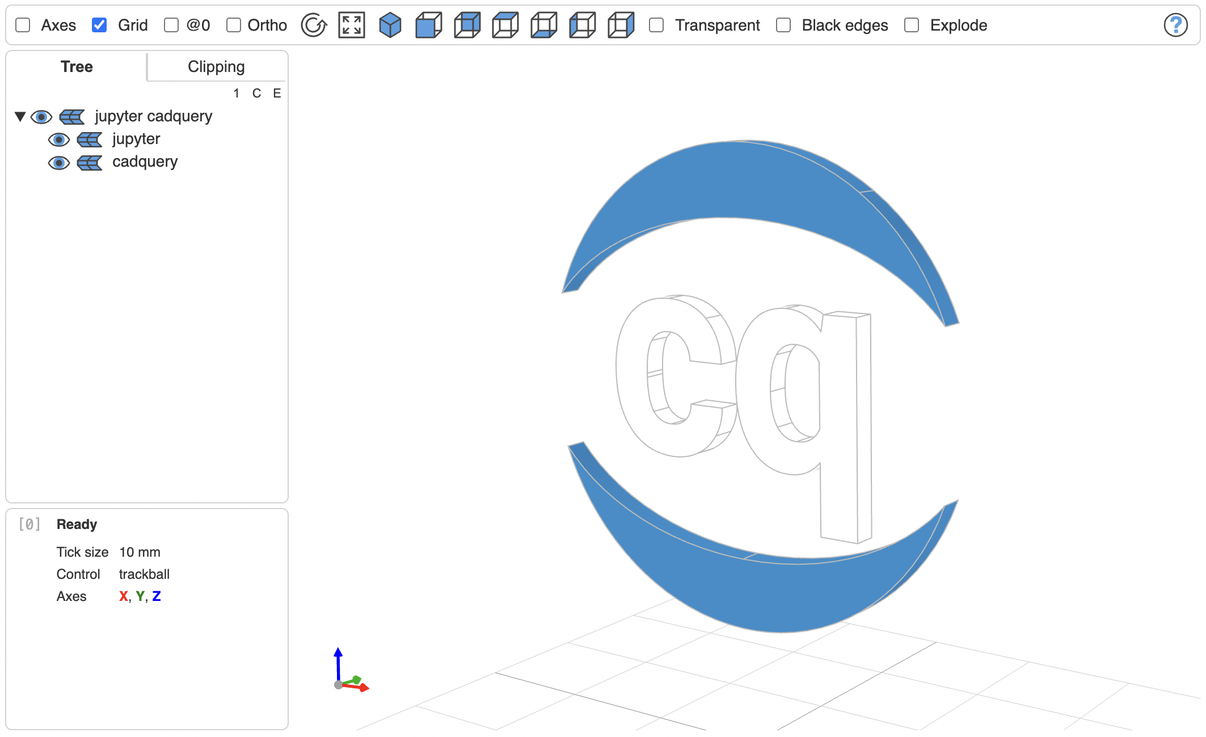This screenshot has height=737, width=1206.
Task: Switch to the isometric view cube
Action: click(x=390, y=26)
